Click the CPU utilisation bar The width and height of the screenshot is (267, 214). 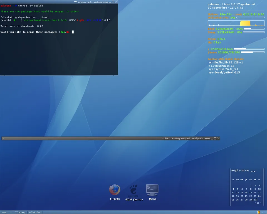[x=250, y=17]
